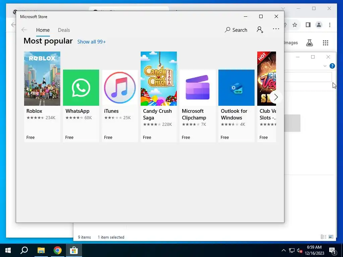Open the Windows Start menu
The height and width of the screenshot is (257, 343).
[x=8, y=250]
